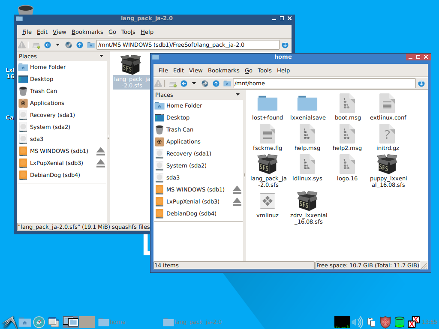
Task: Open DebianDog (sdb4) in home window Places
Action: tap(198, 214)
